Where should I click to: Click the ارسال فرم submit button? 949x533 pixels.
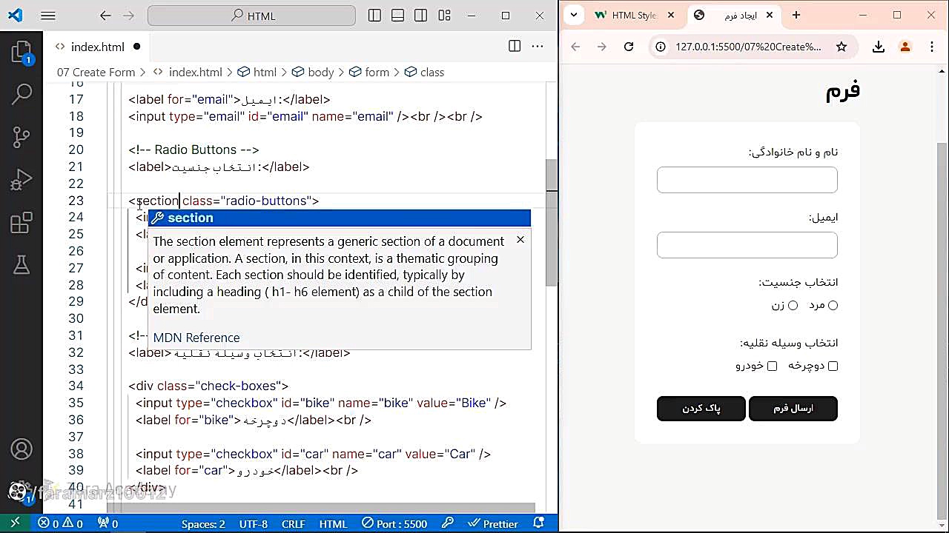pyautogui.click(x=793, y=409)
